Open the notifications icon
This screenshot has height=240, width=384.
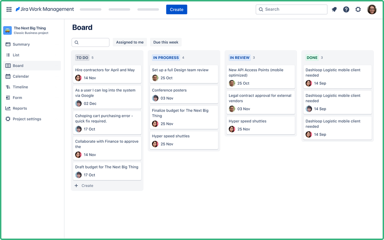coord(334,9)
